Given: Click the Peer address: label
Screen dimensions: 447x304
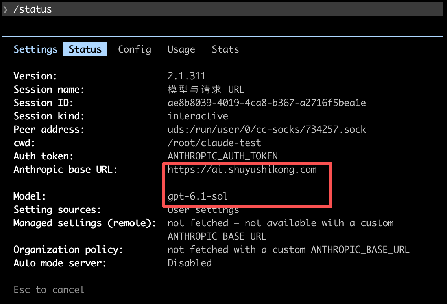Looking at the screenshot, I should (x=49, y=130).
